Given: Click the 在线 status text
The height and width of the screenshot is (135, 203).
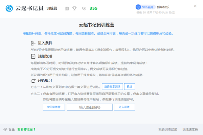Looking at the screenshot, I should [x=12, y=130].
